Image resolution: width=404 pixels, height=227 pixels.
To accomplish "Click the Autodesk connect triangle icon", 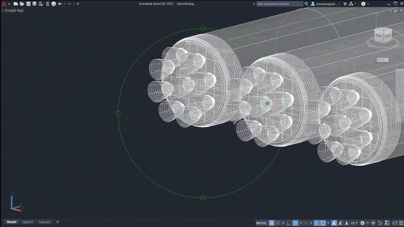I will pos(351,4).
